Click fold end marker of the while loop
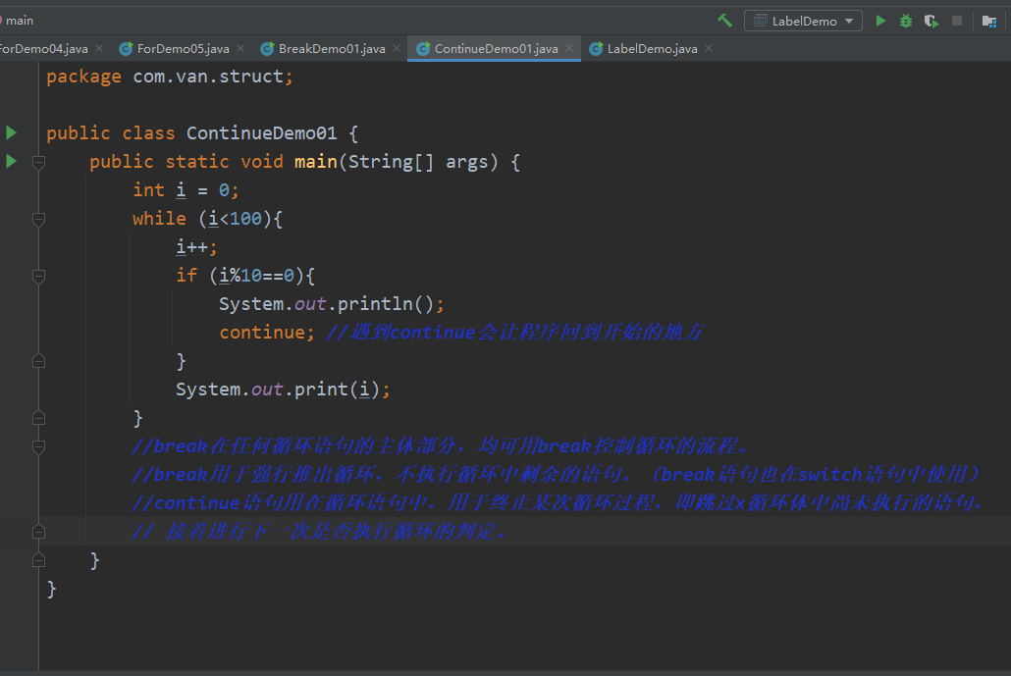 [x=38, y=418]
